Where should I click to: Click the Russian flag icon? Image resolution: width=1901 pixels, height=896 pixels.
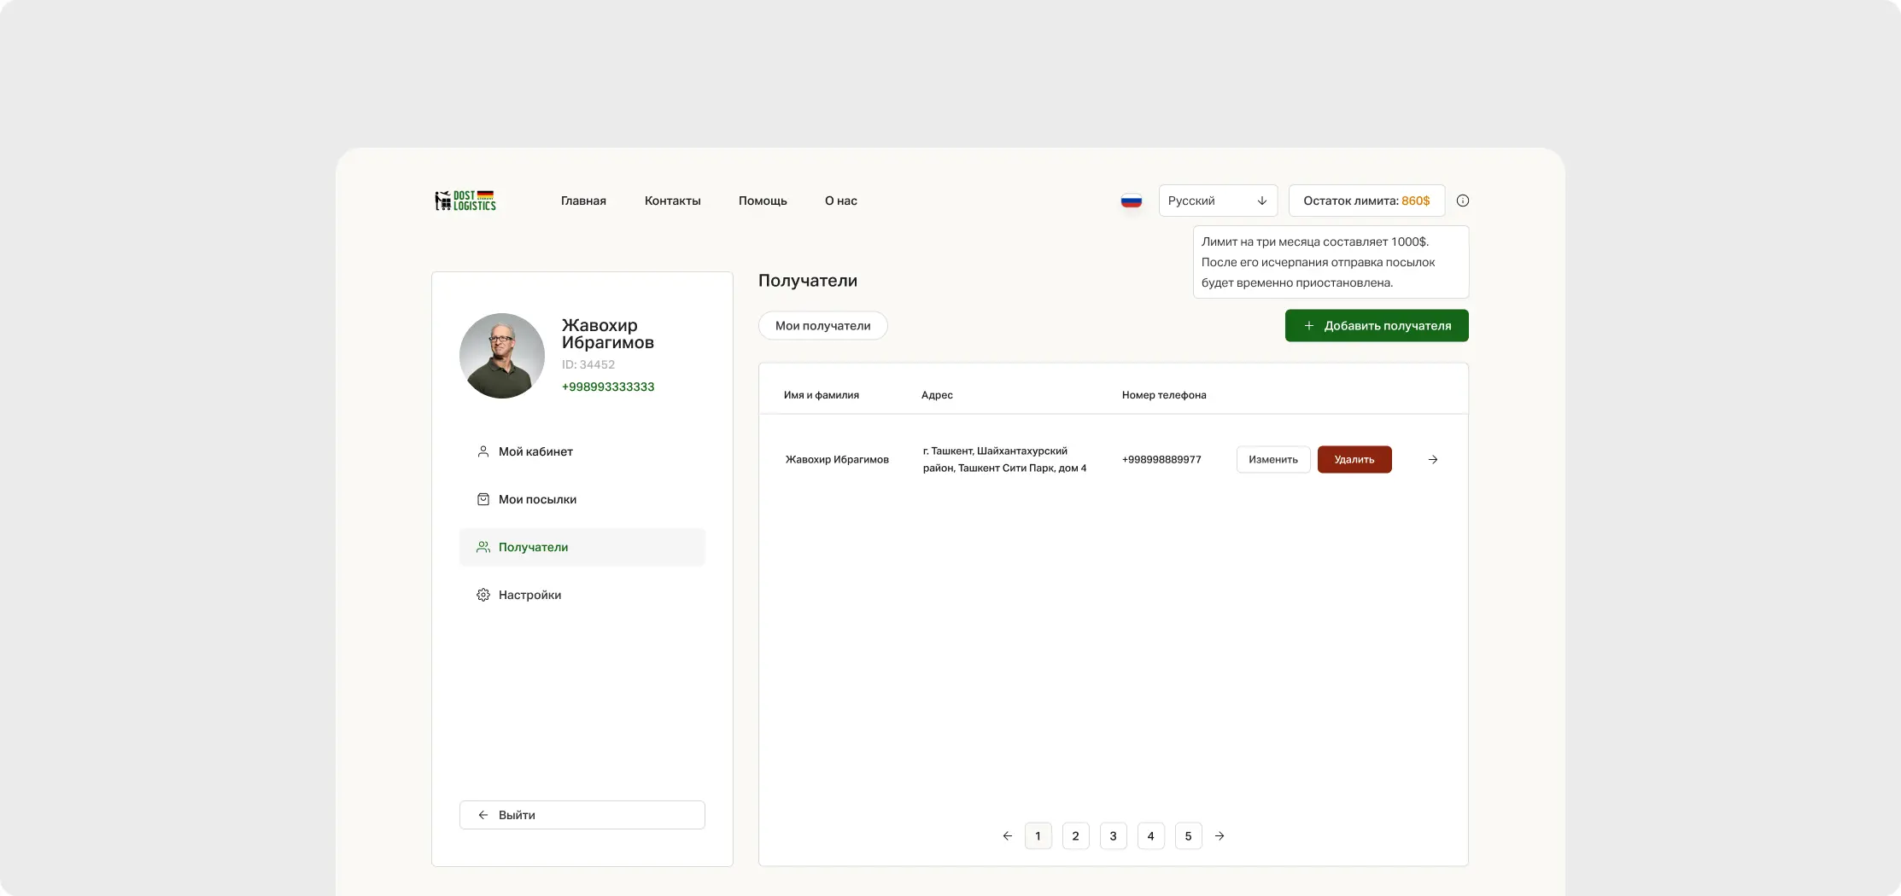(1132, 201)
